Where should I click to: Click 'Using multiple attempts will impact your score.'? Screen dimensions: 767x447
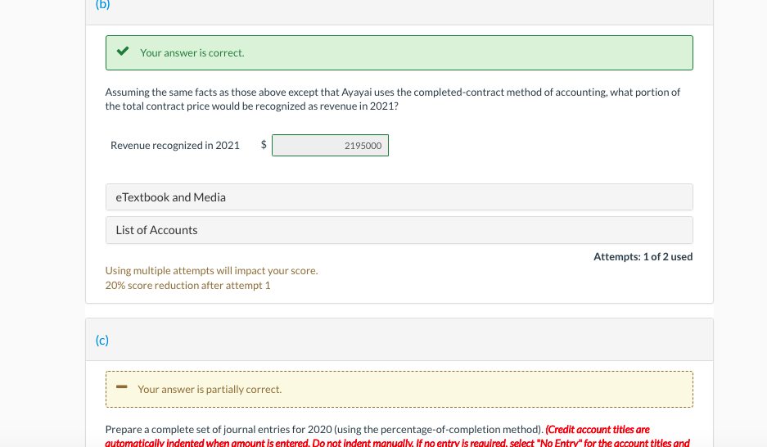(x=211, y=270)
